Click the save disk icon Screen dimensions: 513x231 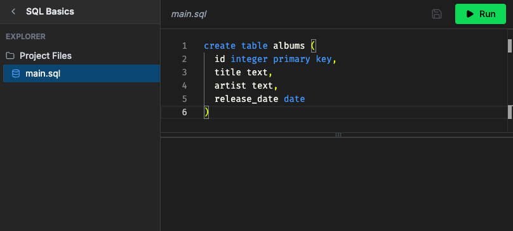437,14
